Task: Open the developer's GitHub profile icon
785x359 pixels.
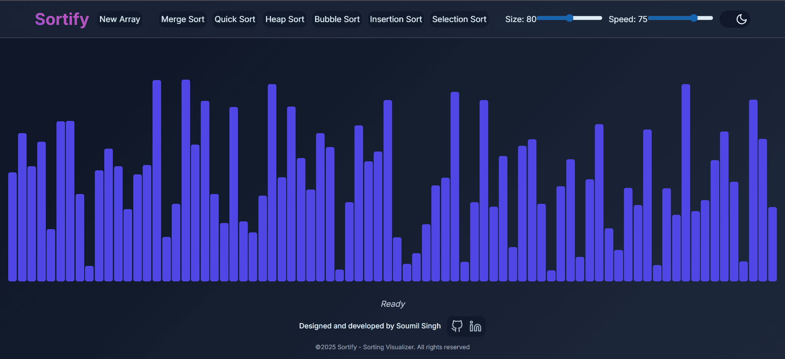Action: click(x=457, y=326)
